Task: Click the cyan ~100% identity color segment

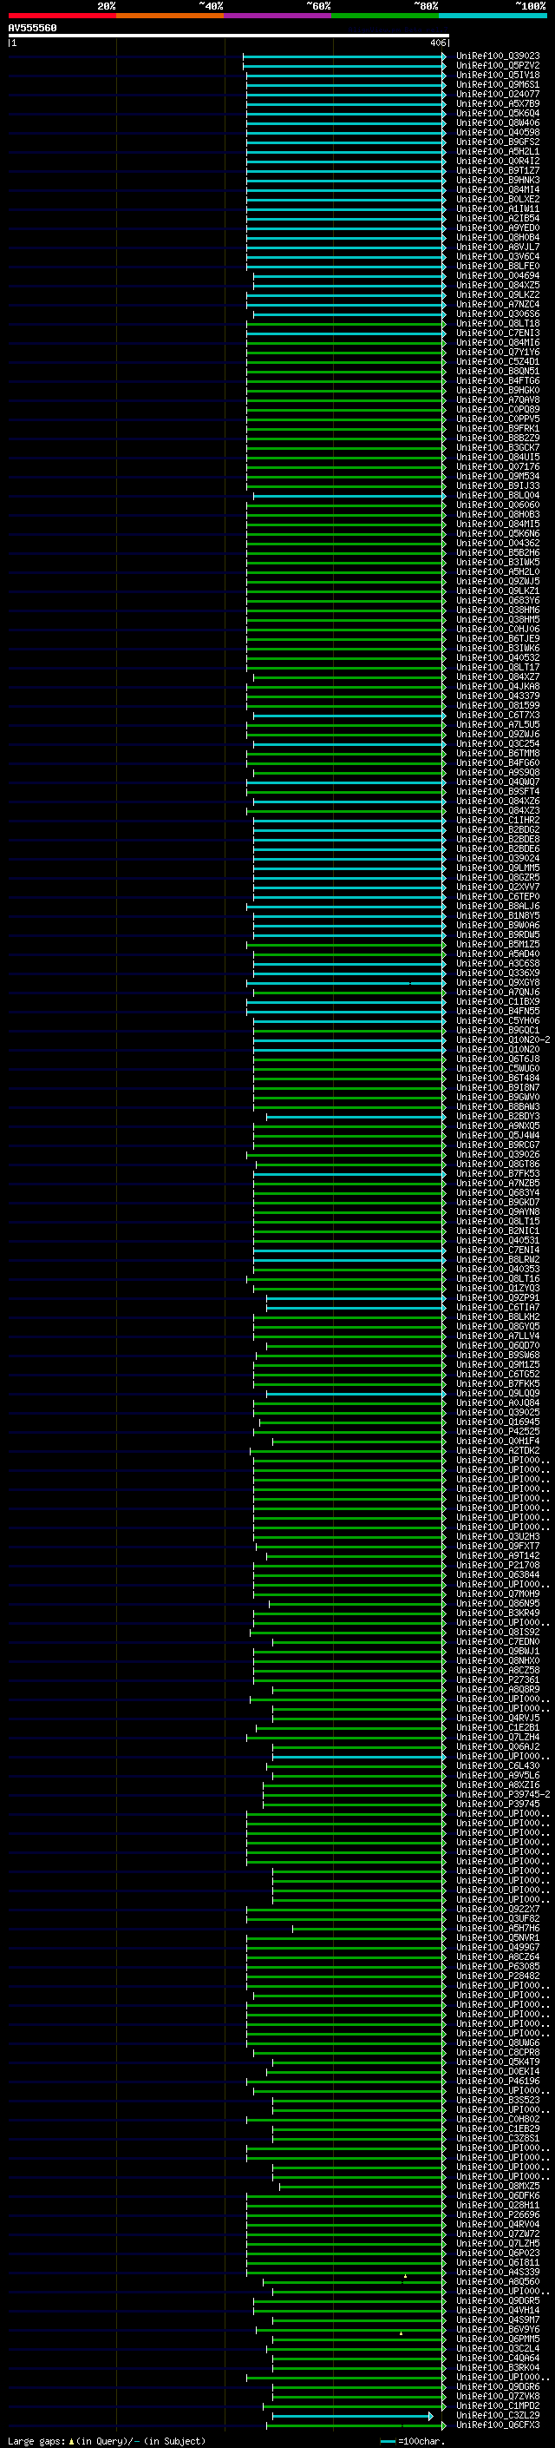Action: (x=493, y=16)
